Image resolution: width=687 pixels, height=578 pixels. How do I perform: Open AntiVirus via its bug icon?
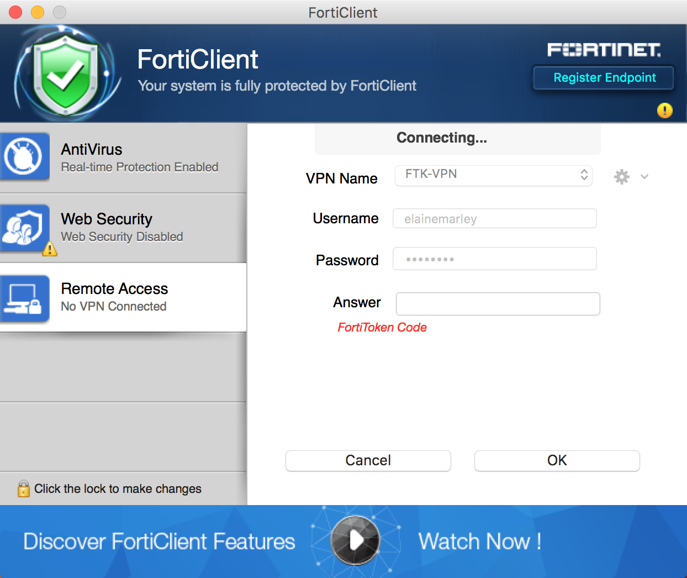click(x=25, y=156)
